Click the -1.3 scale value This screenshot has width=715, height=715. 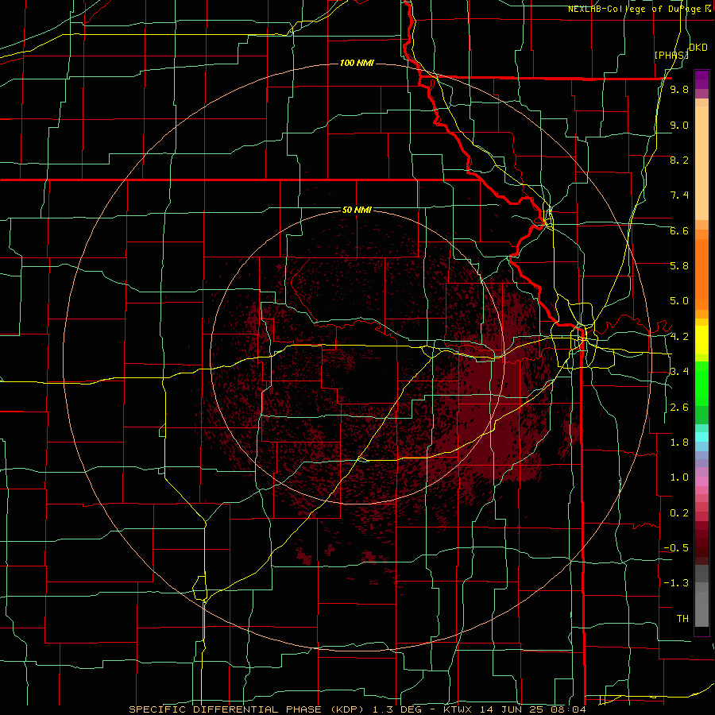(x=676, y=583)
